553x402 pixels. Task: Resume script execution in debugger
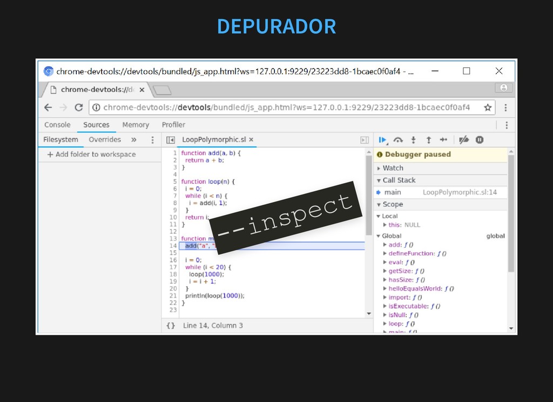tap(382, 140)
